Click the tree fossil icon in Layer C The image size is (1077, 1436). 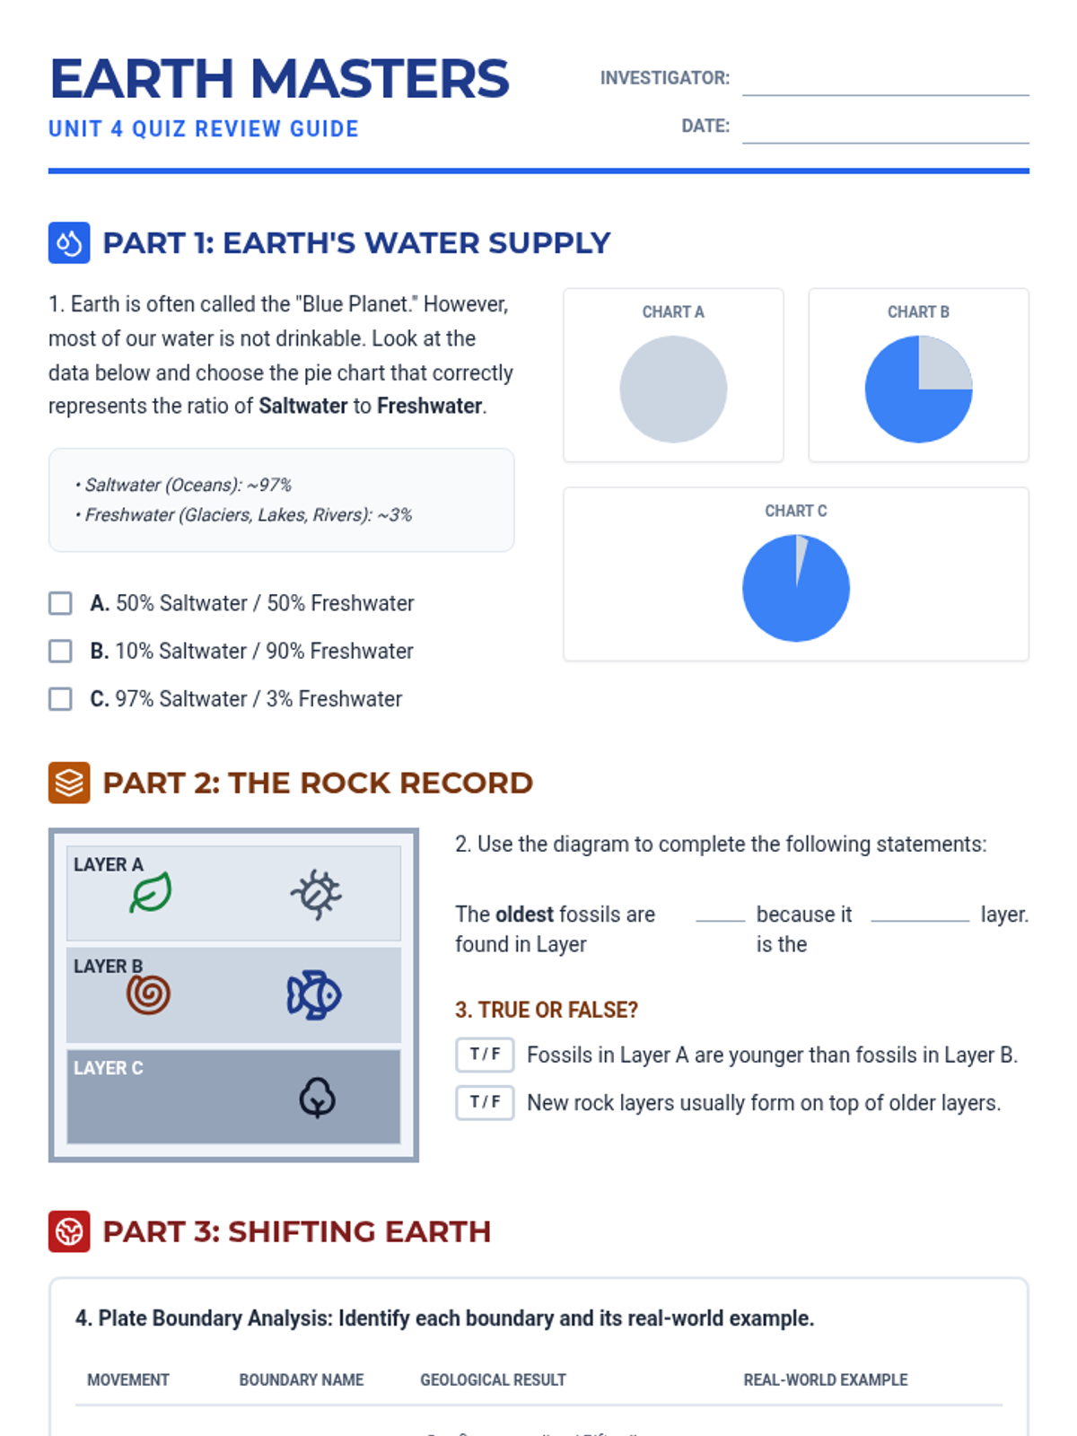coord(317,1097)
